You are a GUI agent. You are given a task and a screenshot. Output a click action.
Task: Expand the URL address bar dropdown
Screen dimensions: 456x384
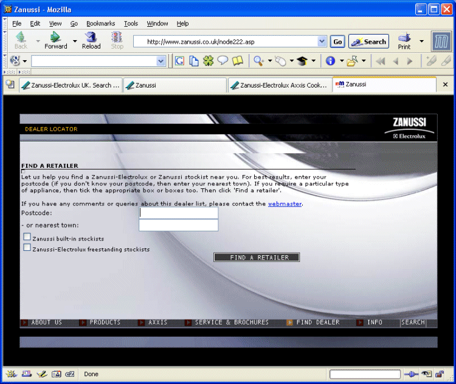[x=322, y=41]
